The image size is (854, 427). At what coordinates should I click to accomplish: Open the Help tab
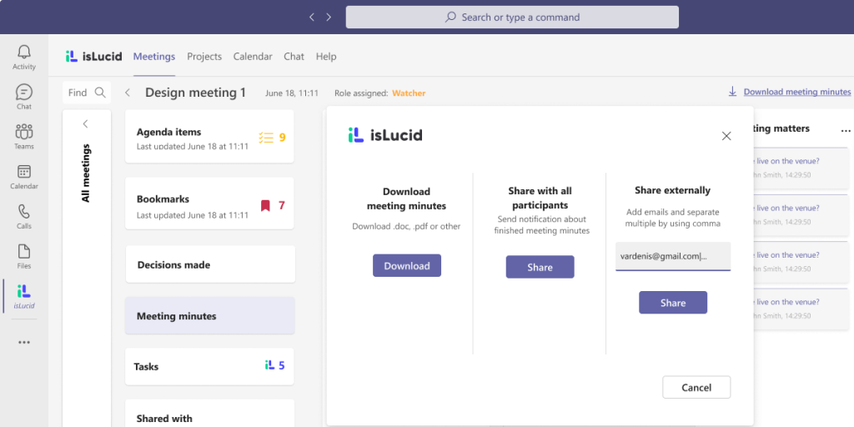[326, 56]
